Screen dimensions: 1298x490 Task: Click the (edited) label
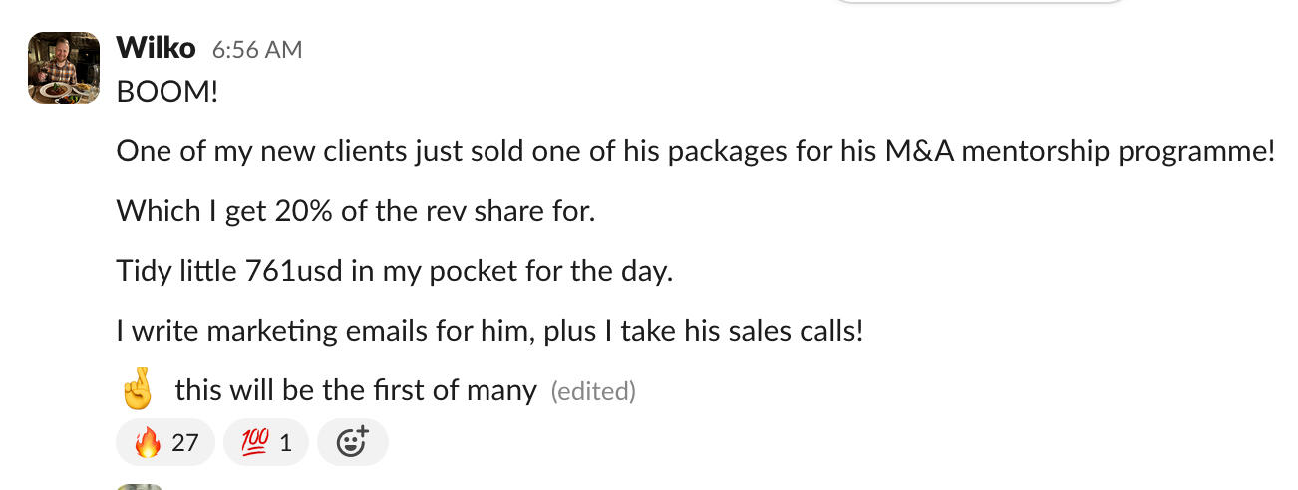tap(593, 391)
